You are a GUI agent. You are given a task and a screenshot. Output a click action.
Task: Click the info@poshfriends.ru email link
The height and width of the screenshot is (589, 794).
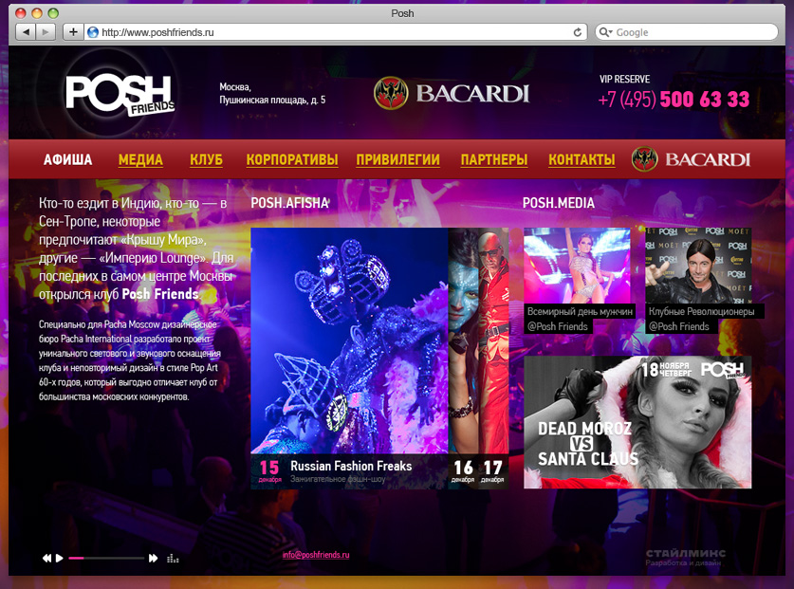click(316, 555)
